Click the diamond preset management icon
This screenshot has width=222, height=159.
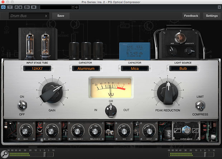[x=77, y=7]
